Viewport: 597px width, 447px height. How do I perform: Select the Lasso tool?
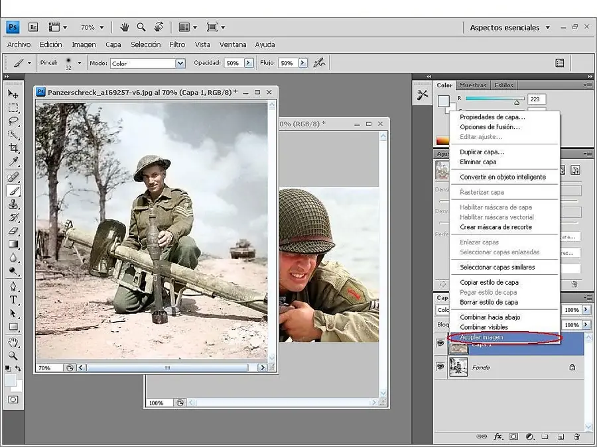coord(13,121)
